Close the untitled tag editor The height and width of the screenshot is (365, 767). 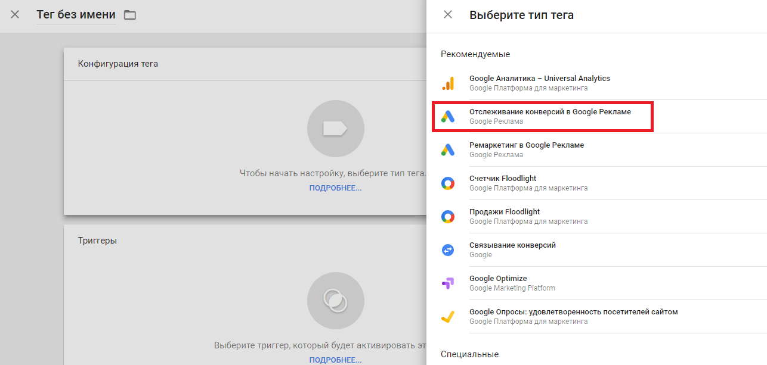pos(15,15)
